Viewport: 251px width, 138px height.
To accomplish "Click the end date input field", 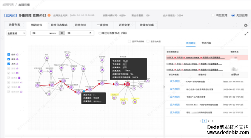I will (80, 33).
